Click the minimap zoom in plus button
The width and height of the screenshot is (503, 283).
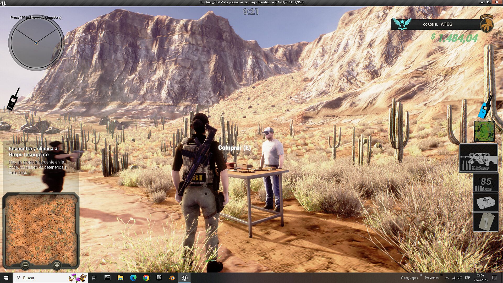[57, 265]
